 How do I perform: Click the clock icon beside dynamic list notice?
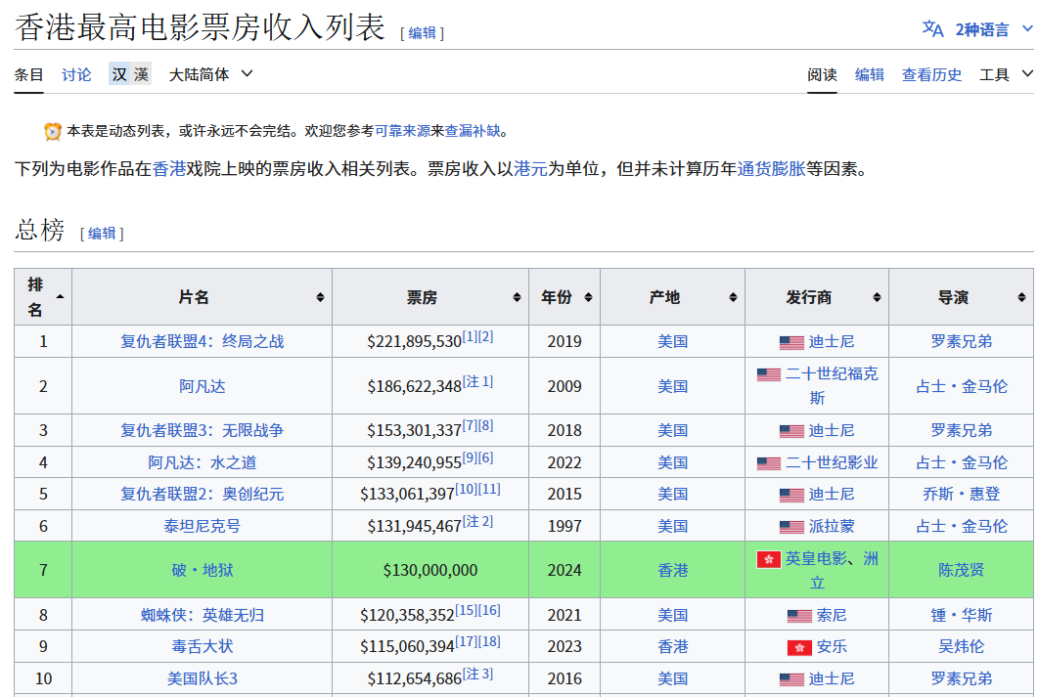pos(53,131)
